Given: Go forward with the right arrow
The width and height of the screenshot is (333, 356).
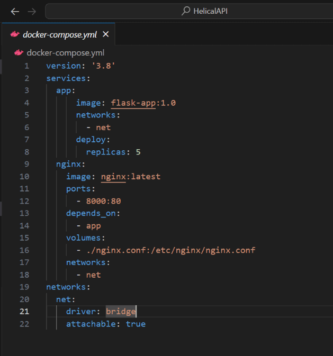Looking at the screenshot, I should (x=32, y=11).
